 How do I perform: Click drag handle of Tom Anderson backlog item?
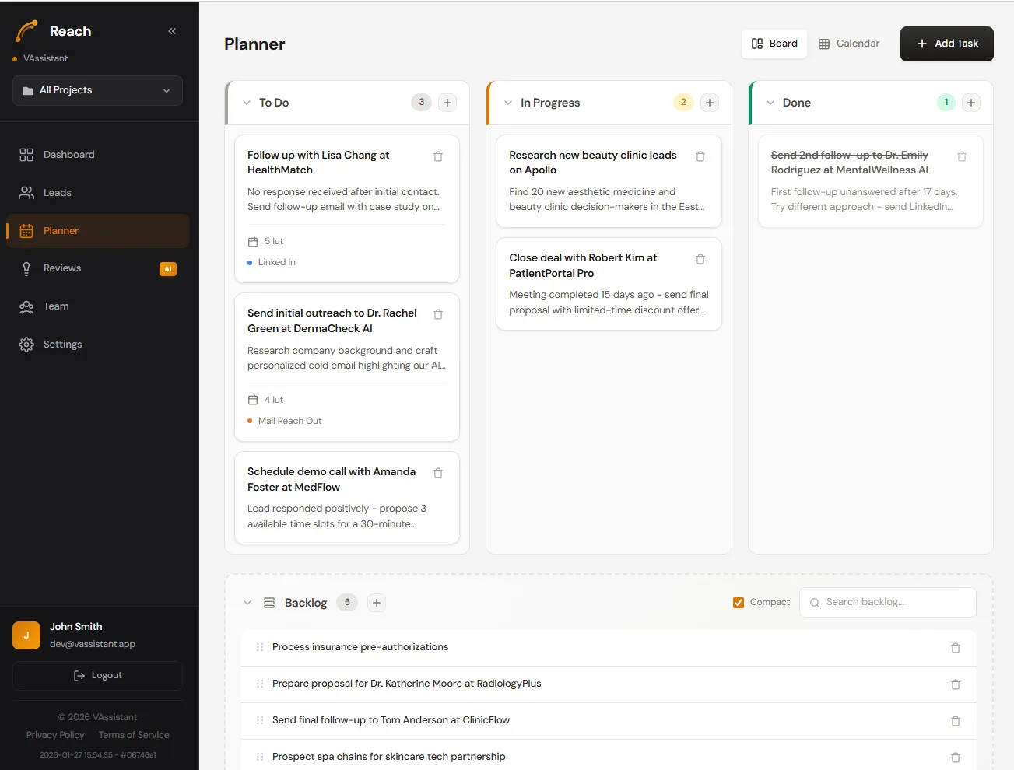[260, 720]
